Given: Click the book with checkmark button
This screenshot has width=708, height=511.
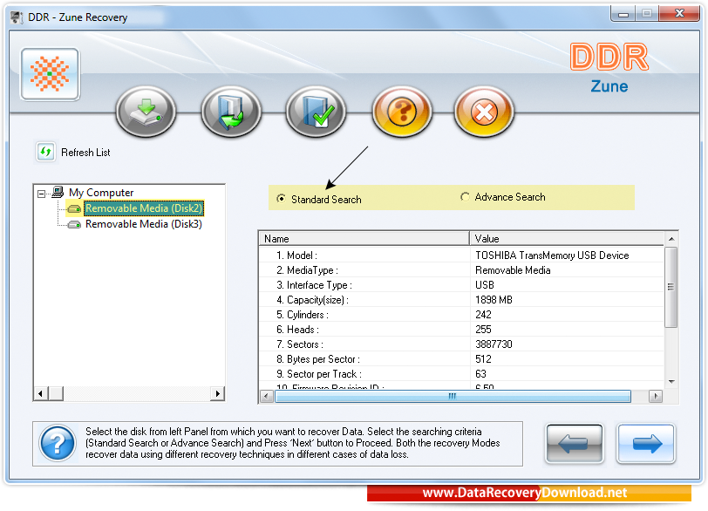Looking at the screenshot, I should pyautogui.click(x=316, y=111).
